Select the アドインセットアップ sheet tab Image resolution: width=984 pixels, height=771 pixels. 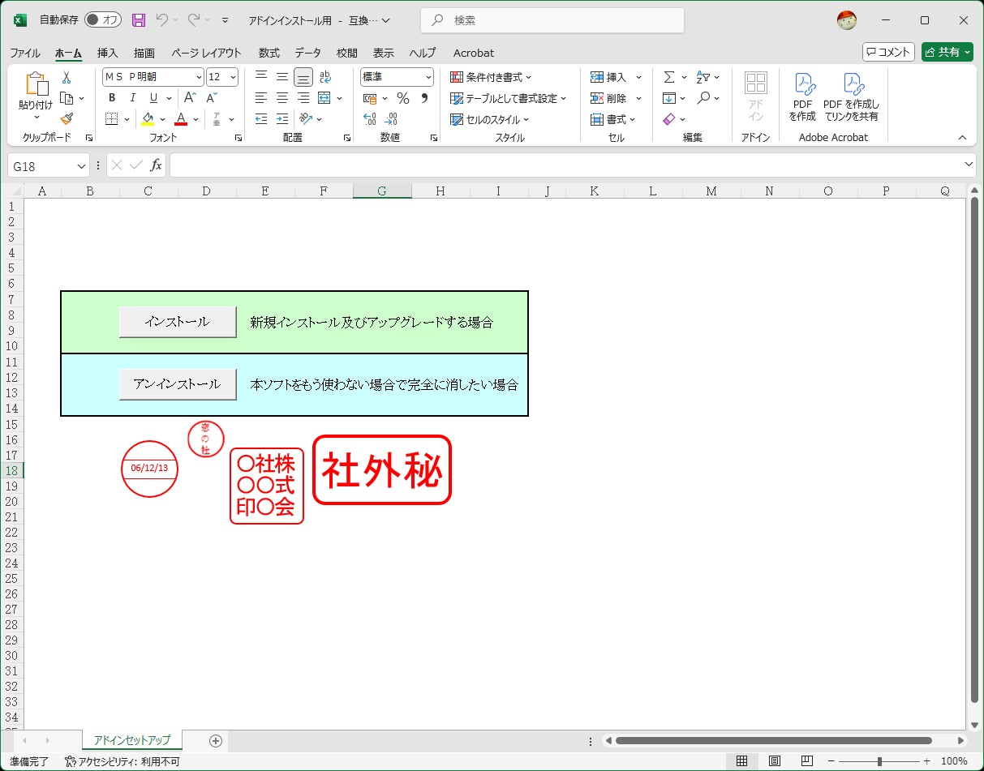pyautogui.click(x=131, y=740)
